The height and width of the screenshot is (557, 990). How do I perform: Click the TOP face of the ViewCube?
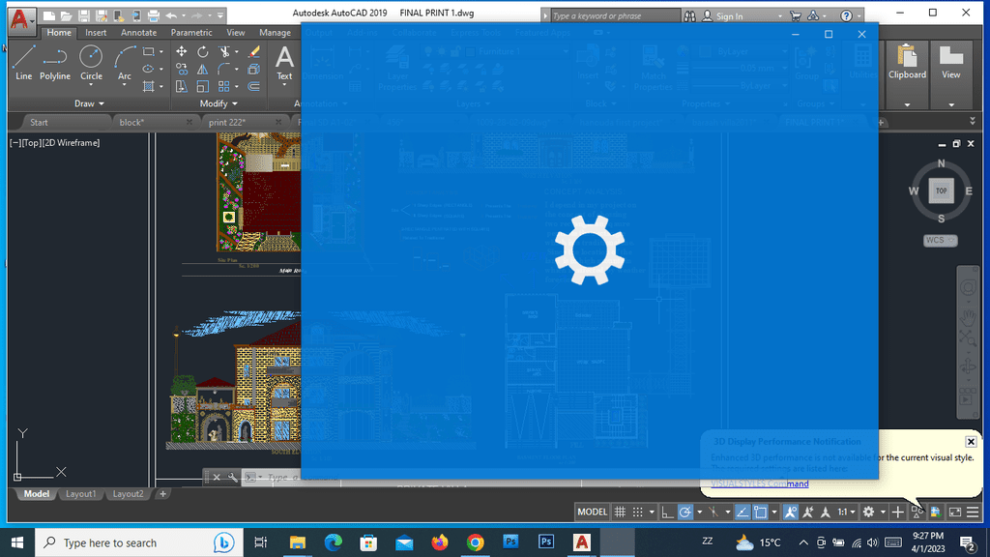pos(942,191)
